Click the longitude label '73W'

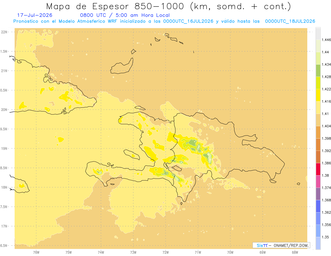(x=133, y=252)
